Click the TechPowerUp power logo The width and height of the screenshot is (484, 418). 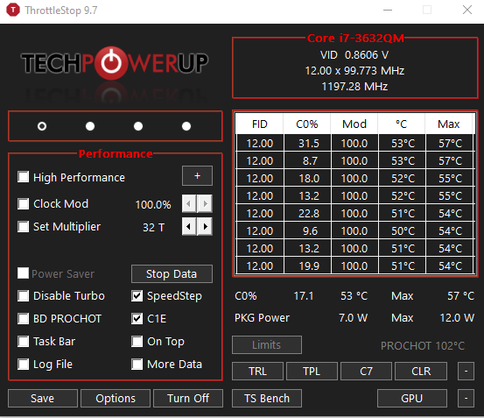coord(111,63)
